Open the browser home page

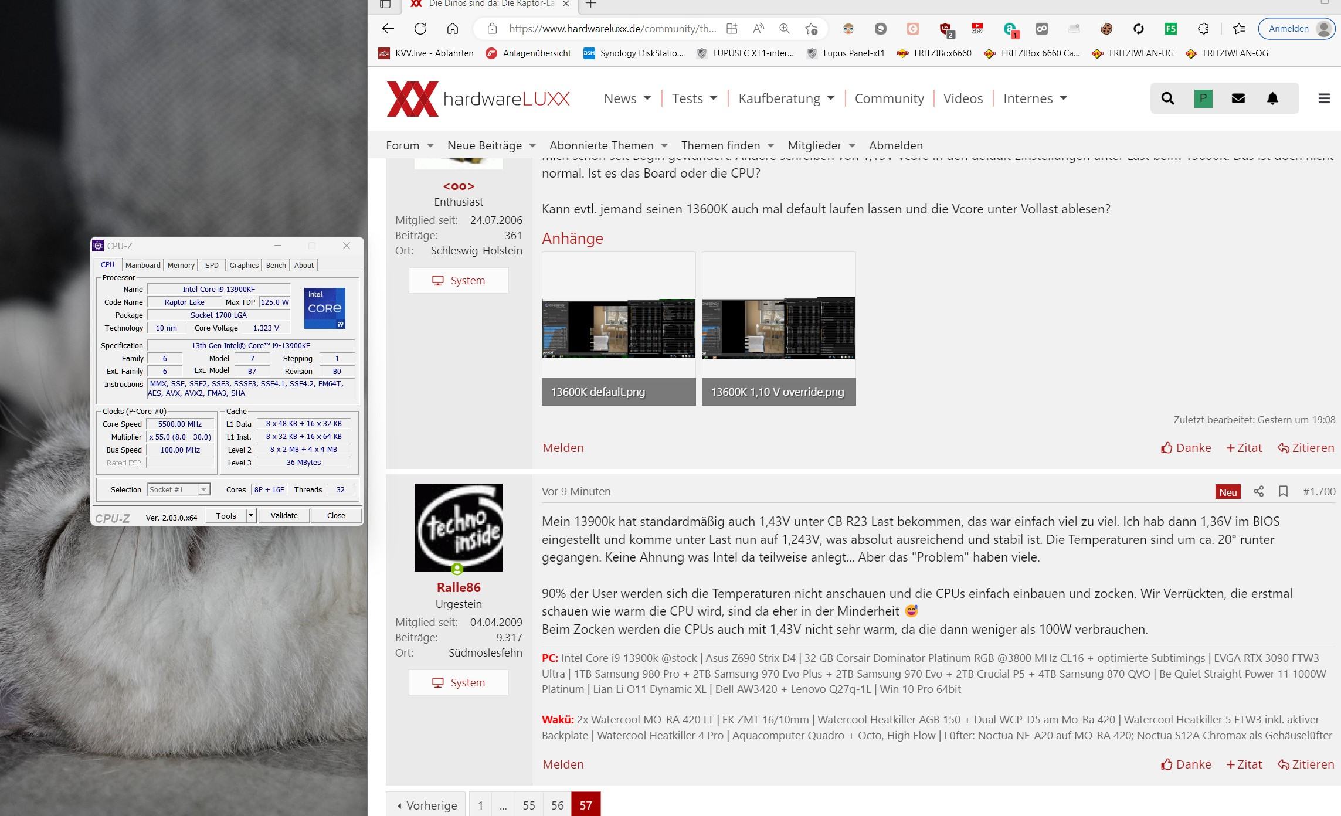(452, 28)
